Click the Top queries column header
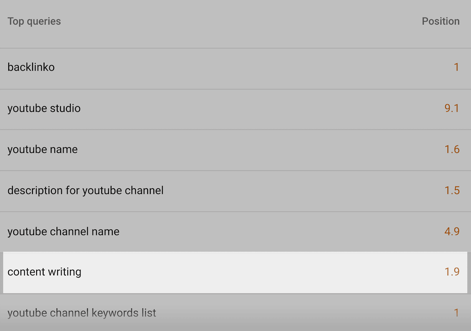 click(x=34, y=21)
